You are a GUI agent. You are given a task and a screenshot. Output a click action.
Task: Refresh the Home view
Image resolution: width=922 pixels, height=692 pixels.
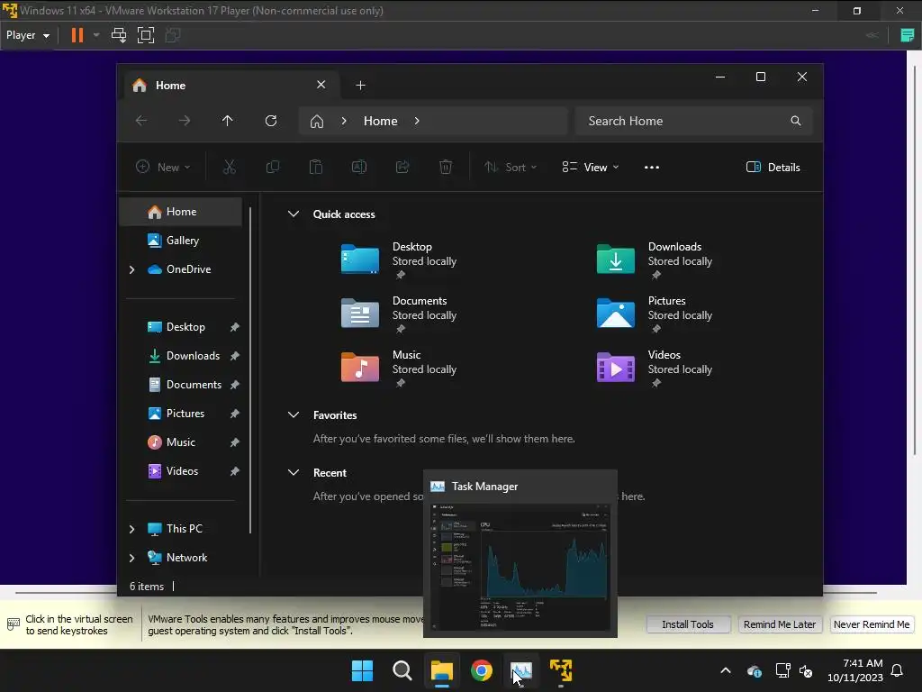[x=271, y=121]
